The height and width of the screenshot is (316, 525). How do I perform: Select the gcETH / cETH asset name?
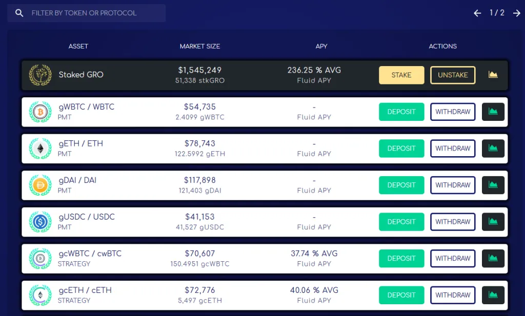(85, 290)
